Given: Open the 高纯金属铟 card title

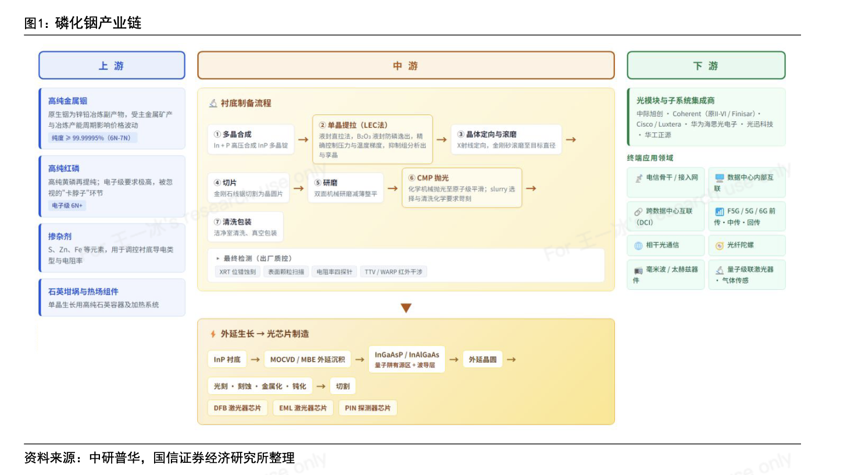Looking at the screenshot, I should click(67, 101).
